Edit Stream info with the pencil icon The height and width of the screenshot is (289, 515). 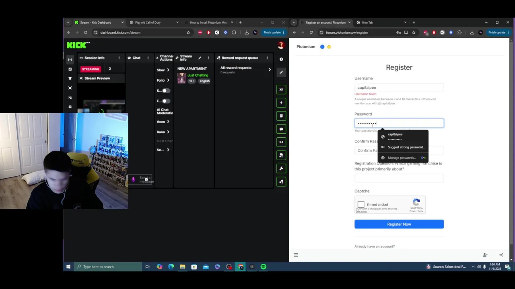[x=200, y=58]
